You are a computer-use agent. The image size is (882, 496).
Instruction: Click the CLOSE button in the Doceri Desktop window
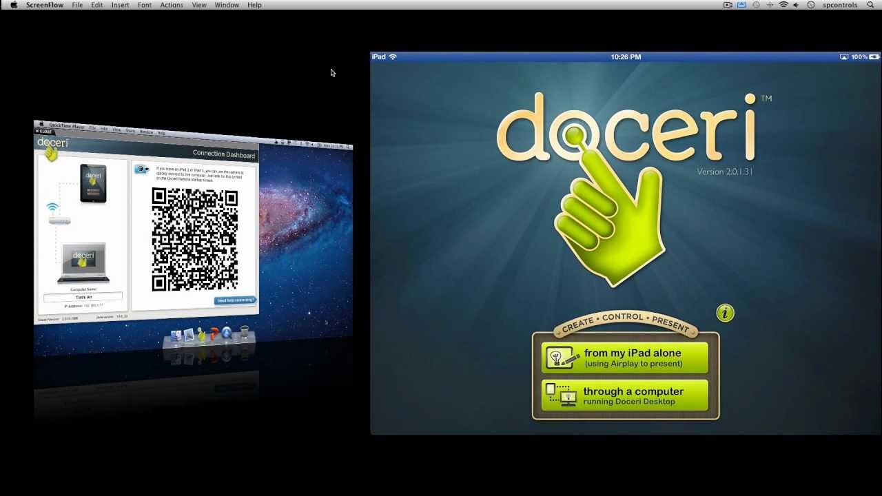coord(44,131)
